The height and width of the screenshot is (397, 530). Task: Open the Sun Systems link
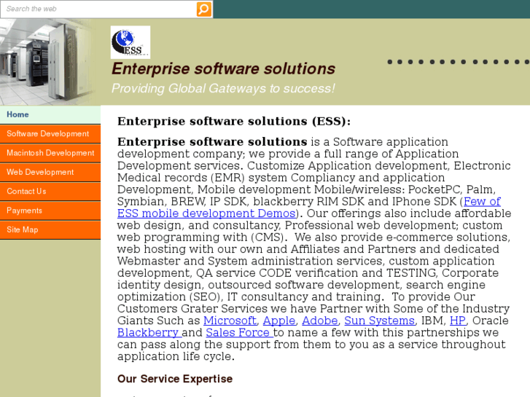pos(379,321)
